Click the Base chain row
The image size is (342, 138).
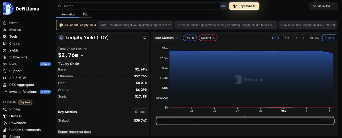pyautogui.click(x=102, y=69)
